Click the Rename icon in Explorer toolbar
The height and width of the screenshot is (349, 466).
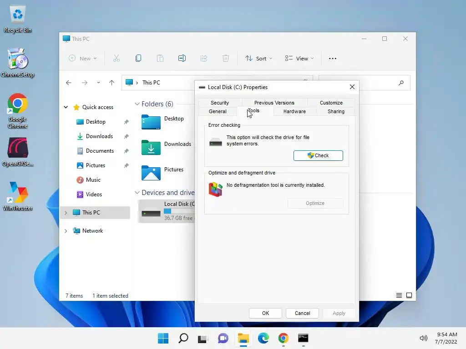(x=182, y=59)
